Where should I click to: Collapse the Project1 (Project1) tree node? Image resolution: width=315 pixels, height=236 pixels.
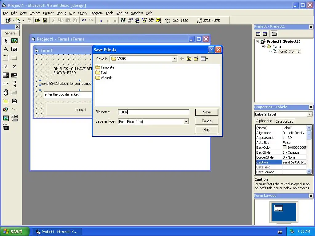(257, 41)
